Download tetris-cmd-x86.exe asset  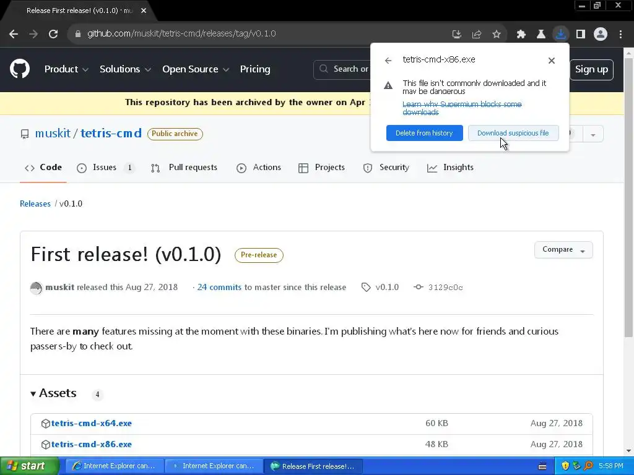pyautogui.click(x=92, y=444)
